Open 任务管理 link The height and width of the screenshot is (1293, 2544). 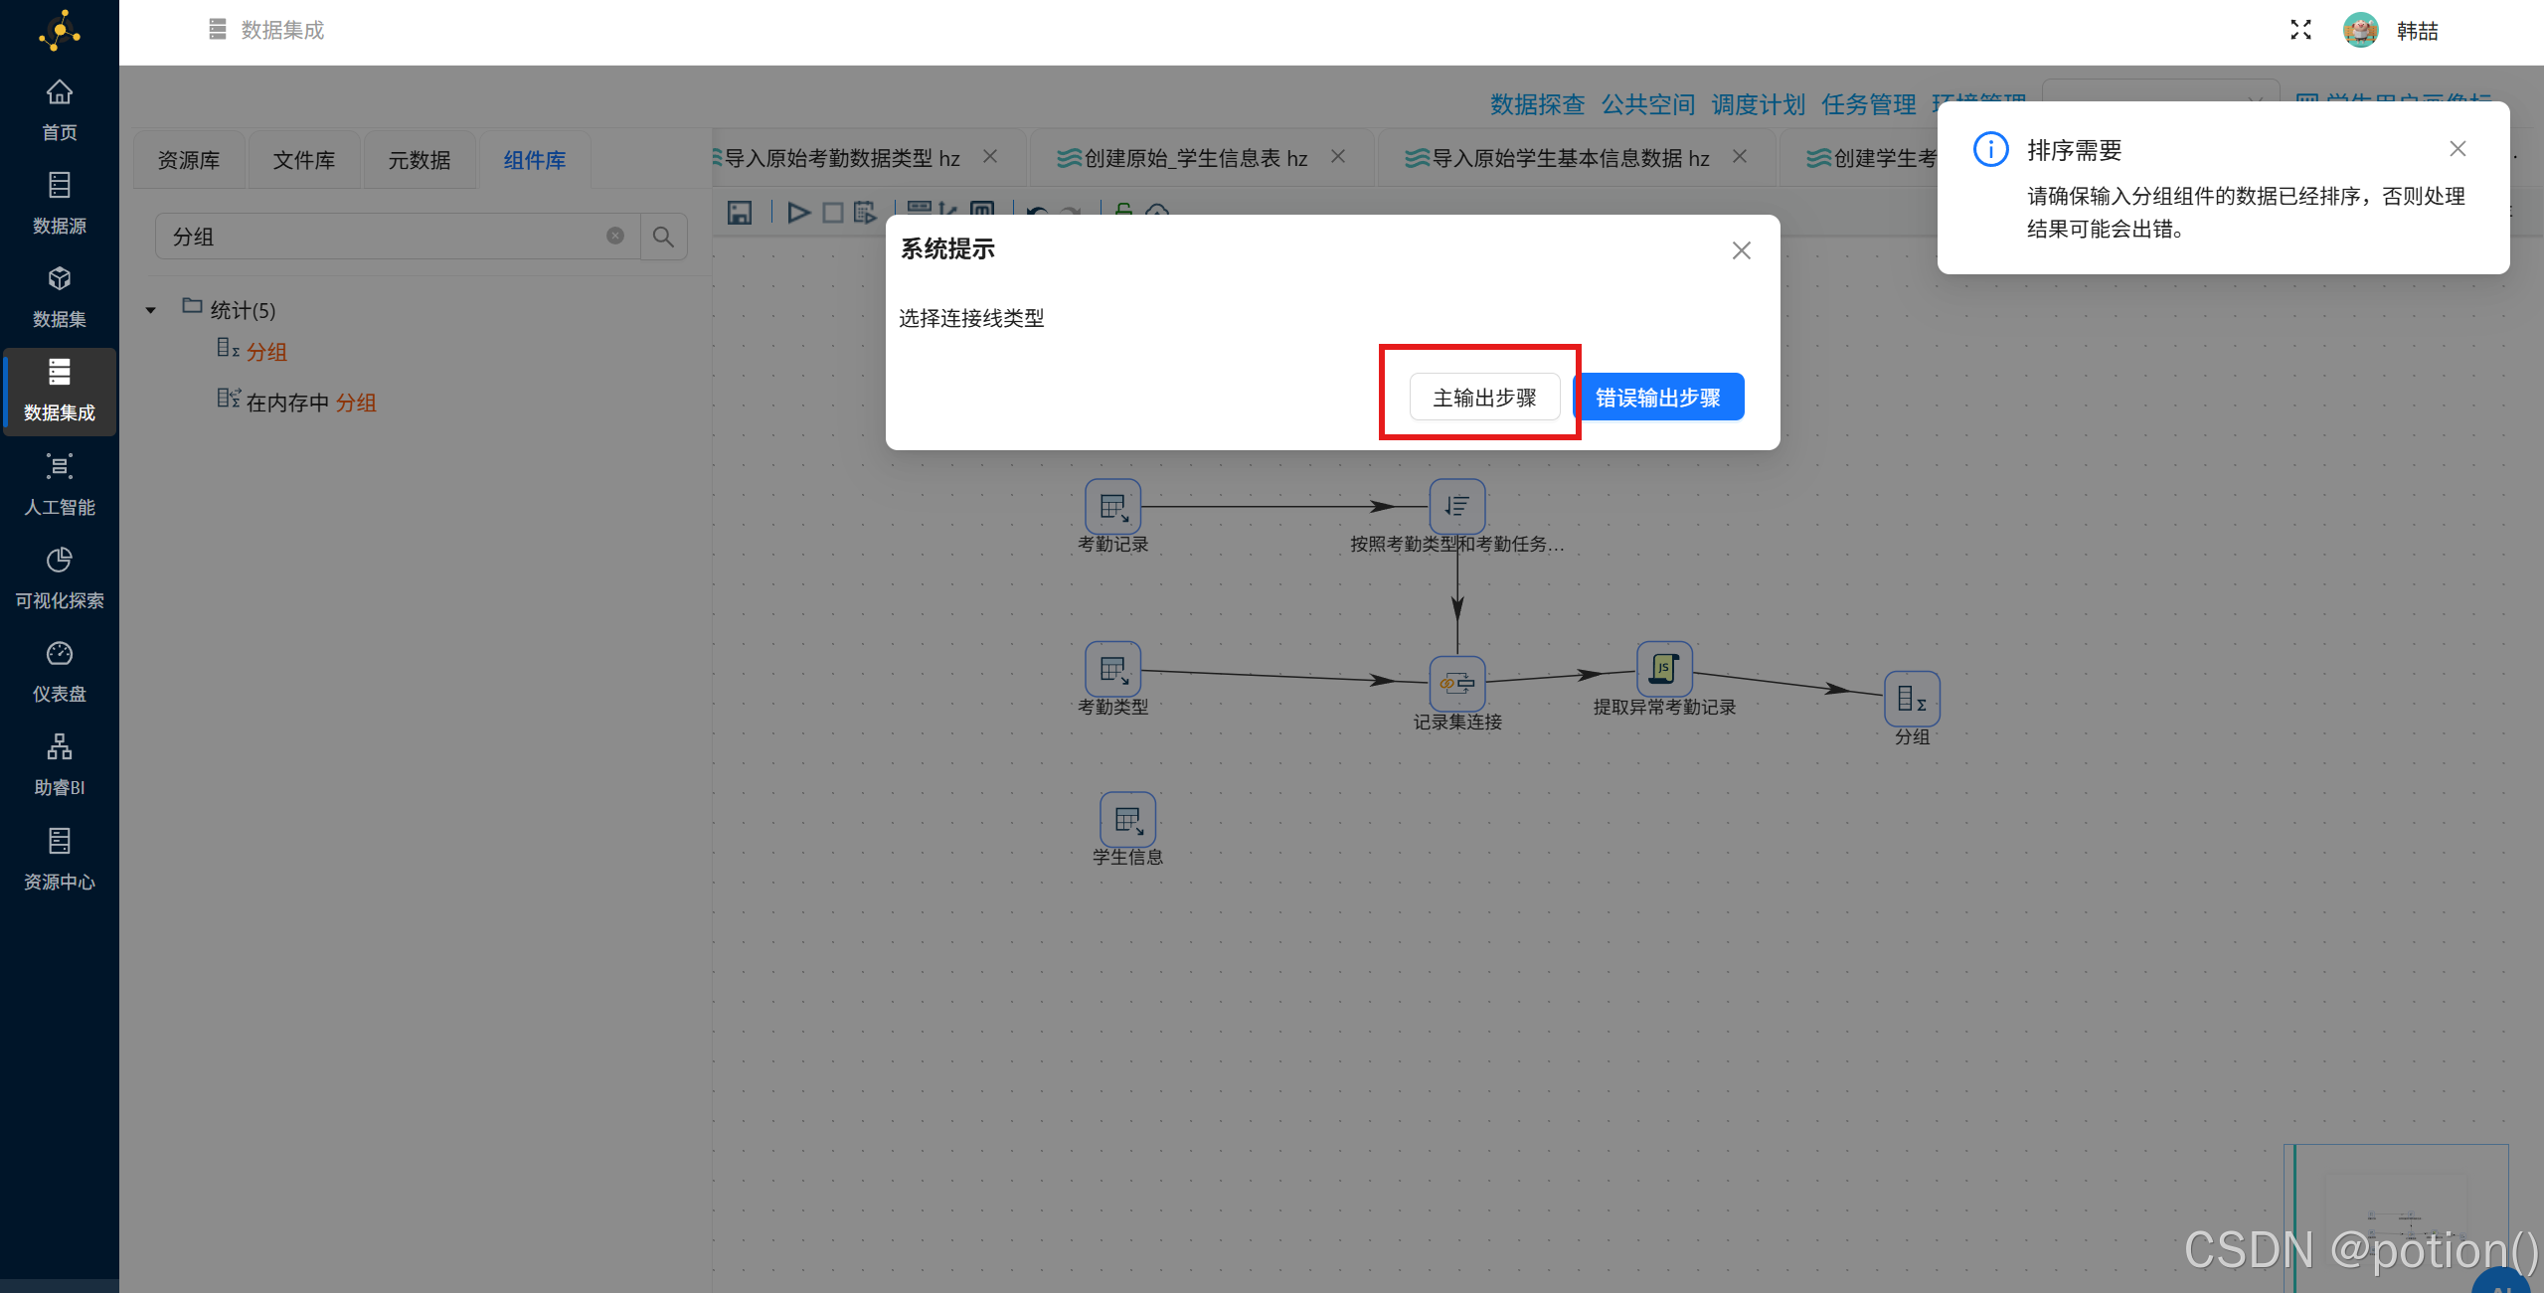pos(1868,104)
